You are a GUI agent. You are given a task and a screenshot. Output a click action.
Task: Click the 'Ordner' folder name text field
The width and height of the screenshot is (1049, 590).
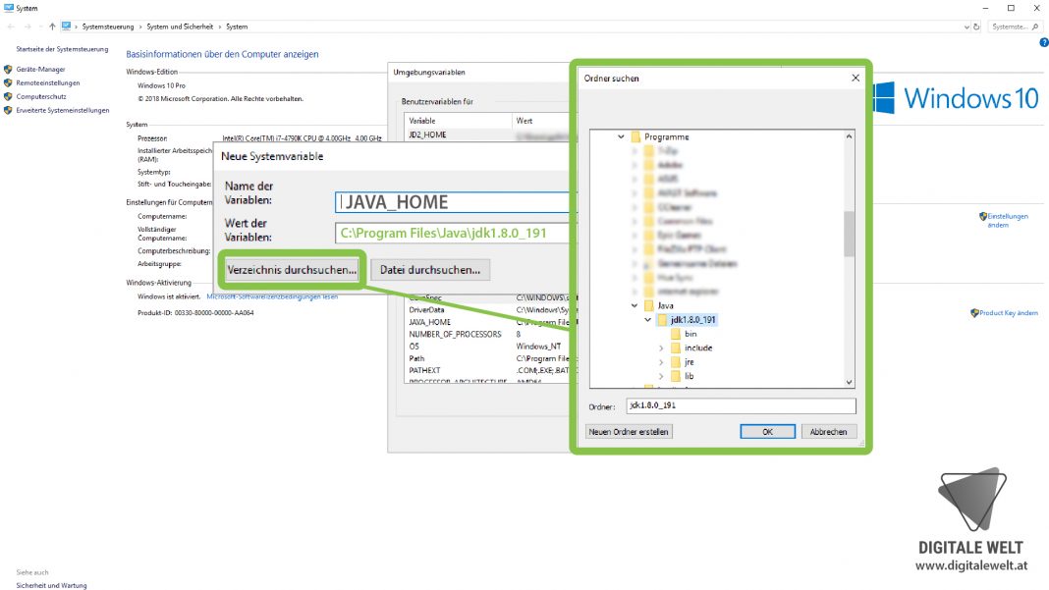point(741,406)
